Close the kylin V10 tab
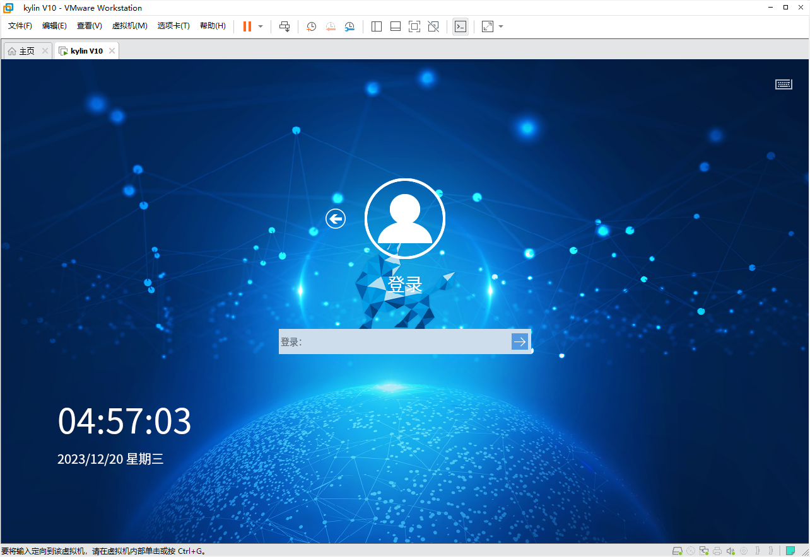Viewport: 810px width, 557px height. point(112,51)
